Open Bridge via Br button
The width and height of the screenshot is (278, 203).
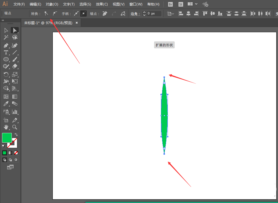[x=170, y=4]
